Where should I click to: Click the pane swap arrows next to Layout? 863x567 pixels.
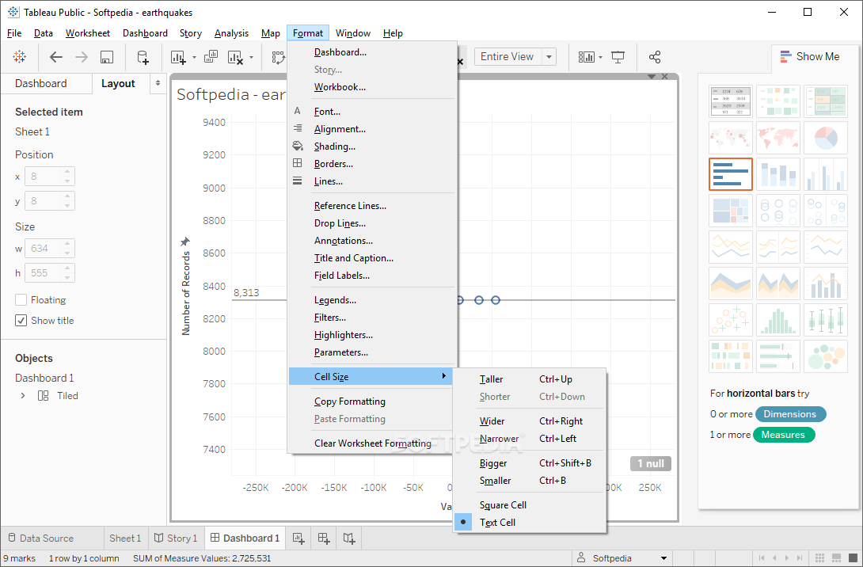tap(158, 83)
